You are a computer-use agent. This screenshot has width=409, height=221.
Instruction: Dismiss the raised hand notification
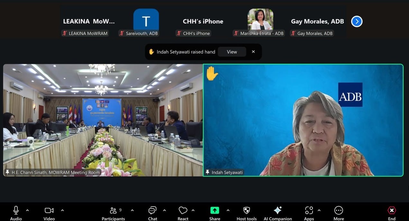253,52
